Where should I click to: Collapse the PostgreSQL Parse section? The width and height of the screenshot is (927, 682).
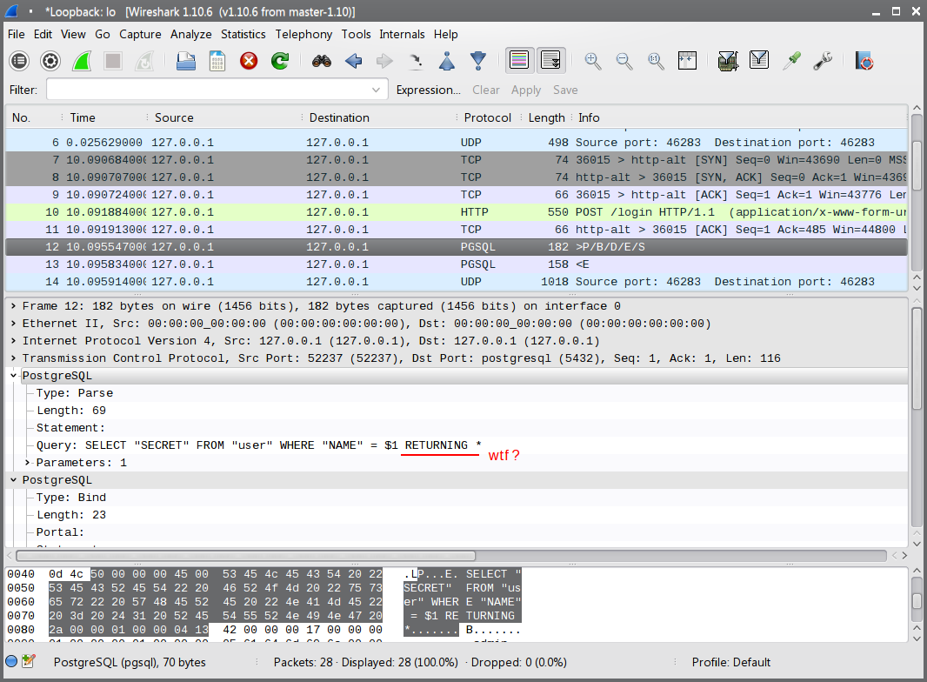pos(13,376)
